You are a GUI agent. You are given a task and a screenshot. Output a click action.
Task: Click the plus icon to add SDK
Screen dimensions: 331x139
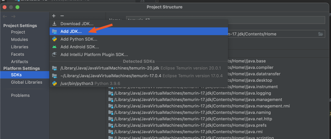pyautogui.click(x=54, y=16)
